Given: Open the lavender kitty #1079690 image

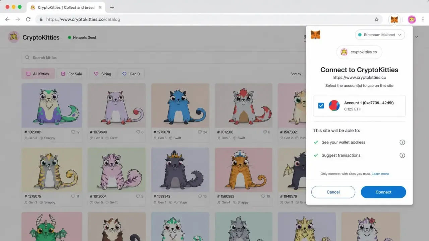Looking at the screenshot, I should point(117,105).
